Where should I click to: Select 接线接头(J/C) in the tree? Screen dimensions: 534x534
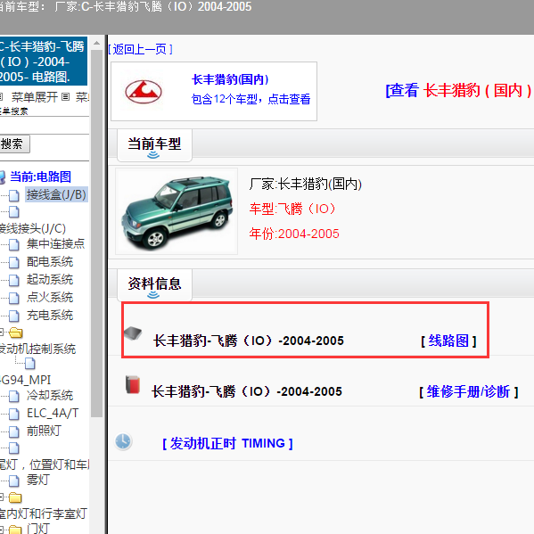(x=33, y=228)
